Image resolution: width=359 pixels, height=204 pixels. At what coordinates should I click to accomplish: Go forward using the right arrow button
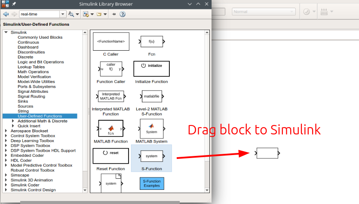click(14, 14)
